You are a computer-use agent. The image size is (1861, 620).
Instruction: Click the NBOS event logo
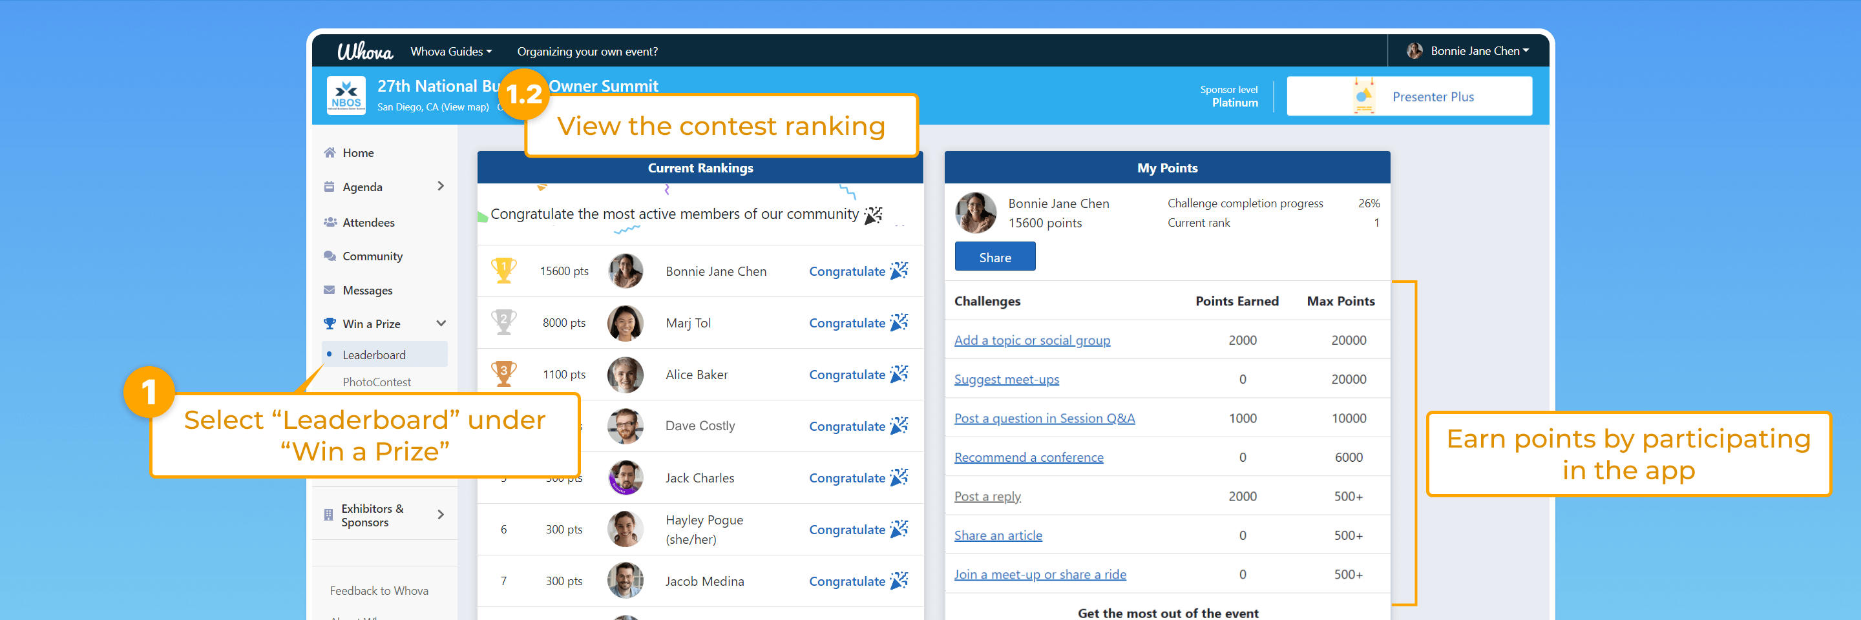(x=345, y=96)
